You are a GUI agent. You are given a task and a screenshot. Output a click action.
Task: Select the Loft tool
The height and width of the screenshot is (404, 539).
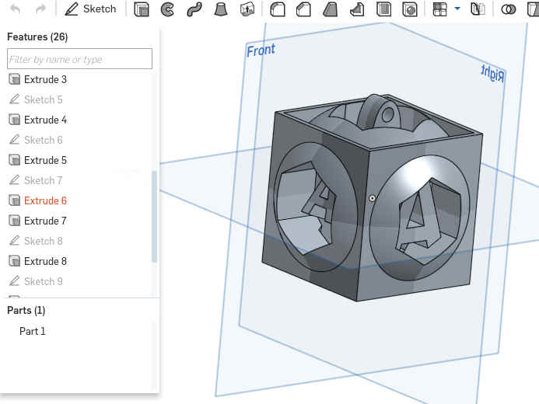tap(221, 9)
